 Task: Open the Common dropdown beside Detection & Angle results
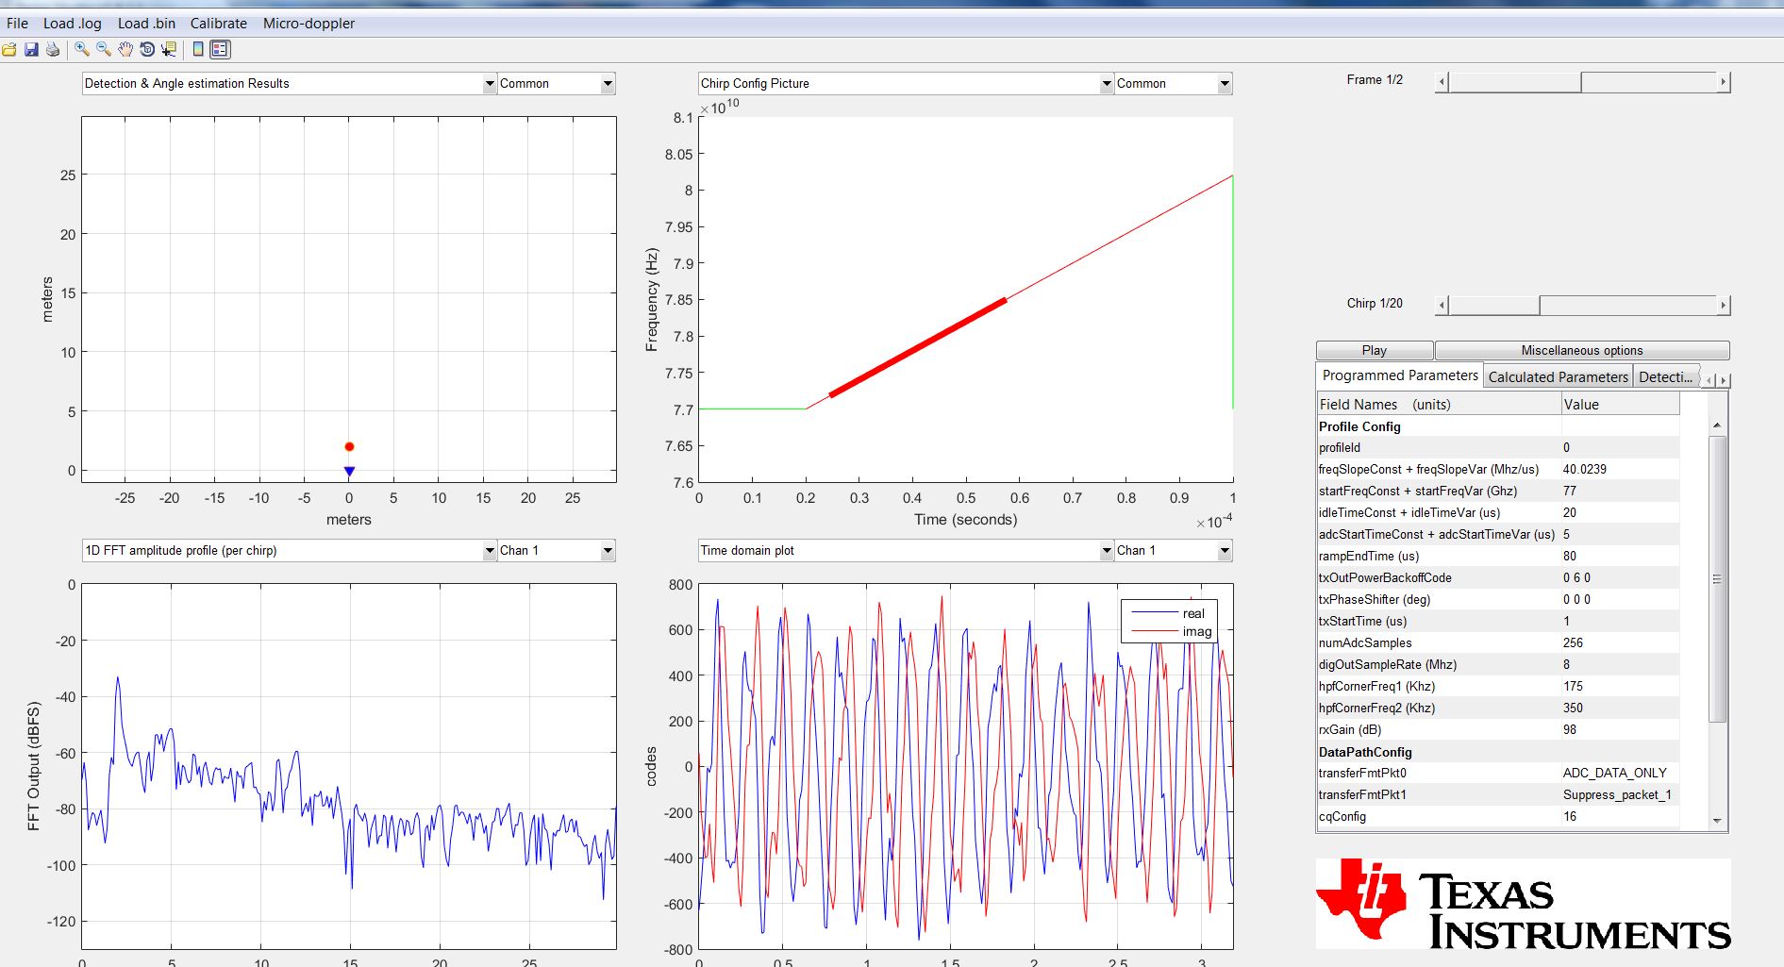[557, 84]
